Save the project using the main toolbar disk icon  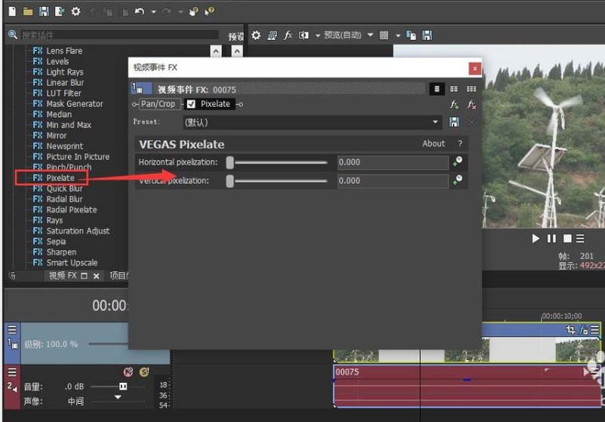44,11
